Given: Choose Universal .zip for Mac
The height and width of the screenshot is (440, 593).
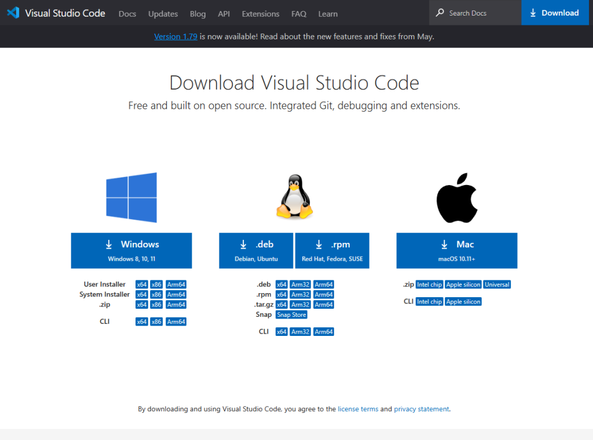Looking at the screenshot, I should click(497, 284).
